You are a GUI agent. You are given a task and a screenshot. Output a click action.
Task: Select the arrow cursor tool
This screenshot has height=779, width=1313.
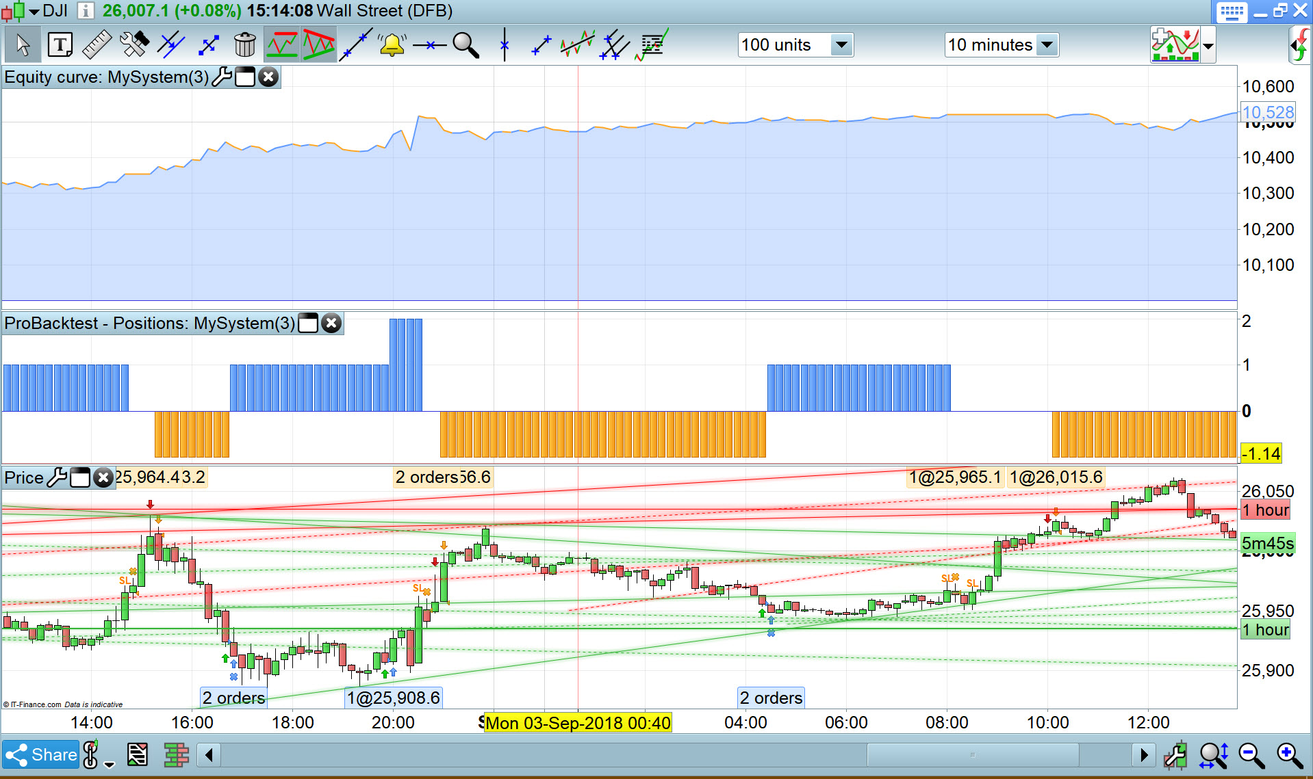[23, 45]
